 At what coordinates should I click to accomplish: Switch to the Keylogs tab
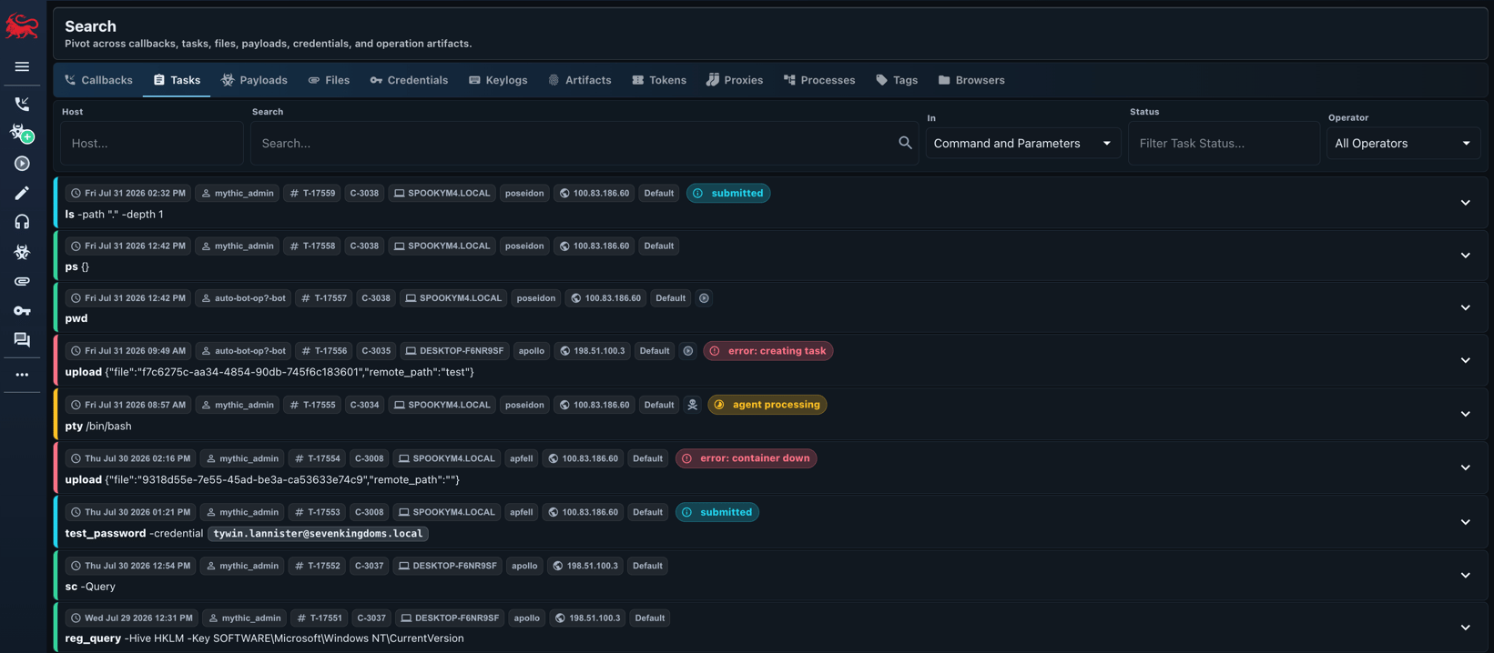click(x=498, y=80)
